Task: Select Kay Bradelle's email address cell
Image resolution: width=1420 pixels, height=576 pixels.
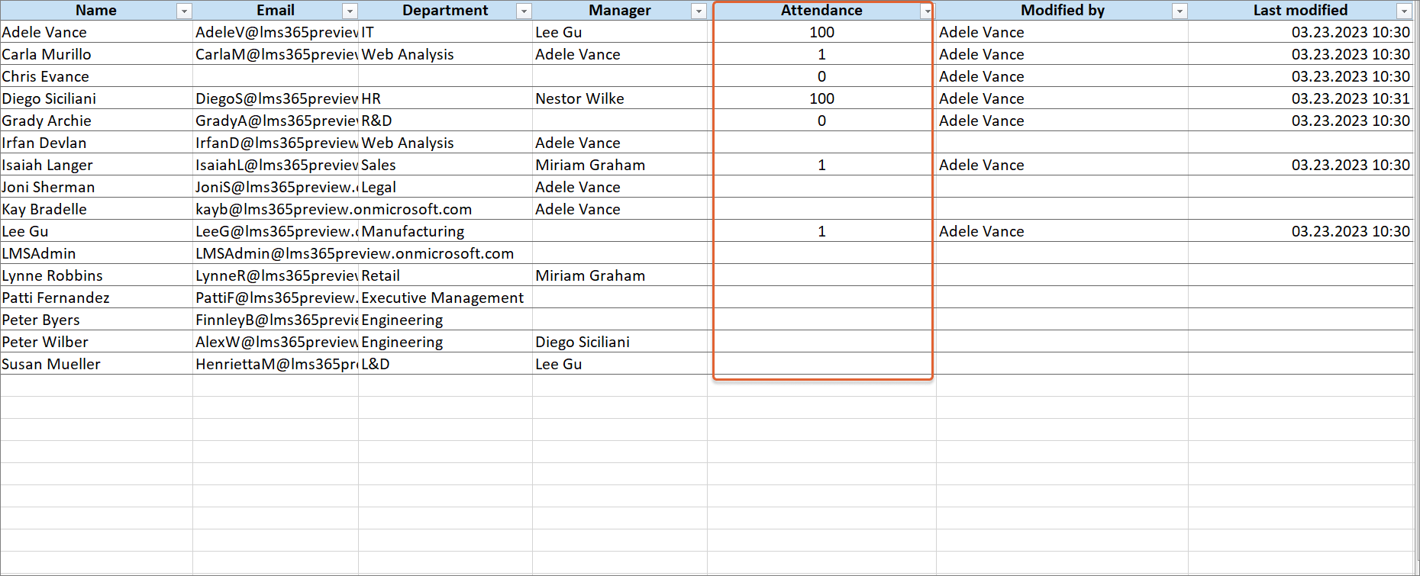Action: pyautogui.click(x=334, y=209)
